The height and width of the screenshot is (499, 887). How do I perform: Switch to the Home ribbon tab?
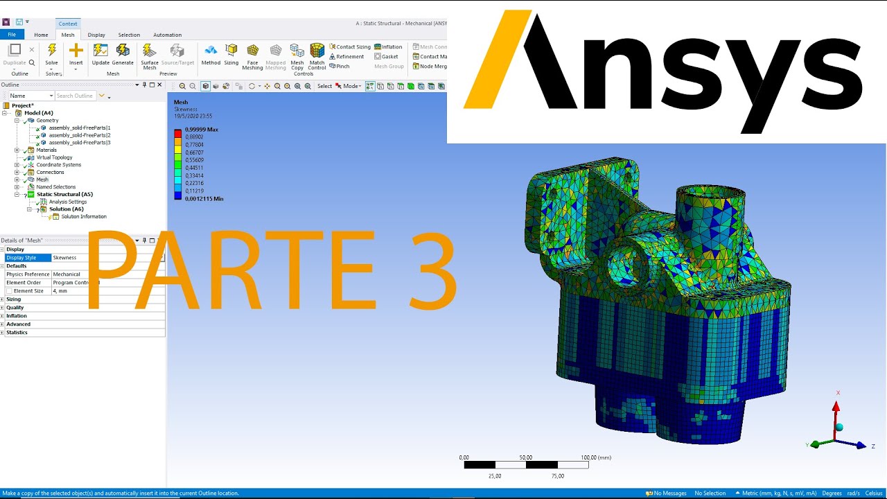point(42,35)
